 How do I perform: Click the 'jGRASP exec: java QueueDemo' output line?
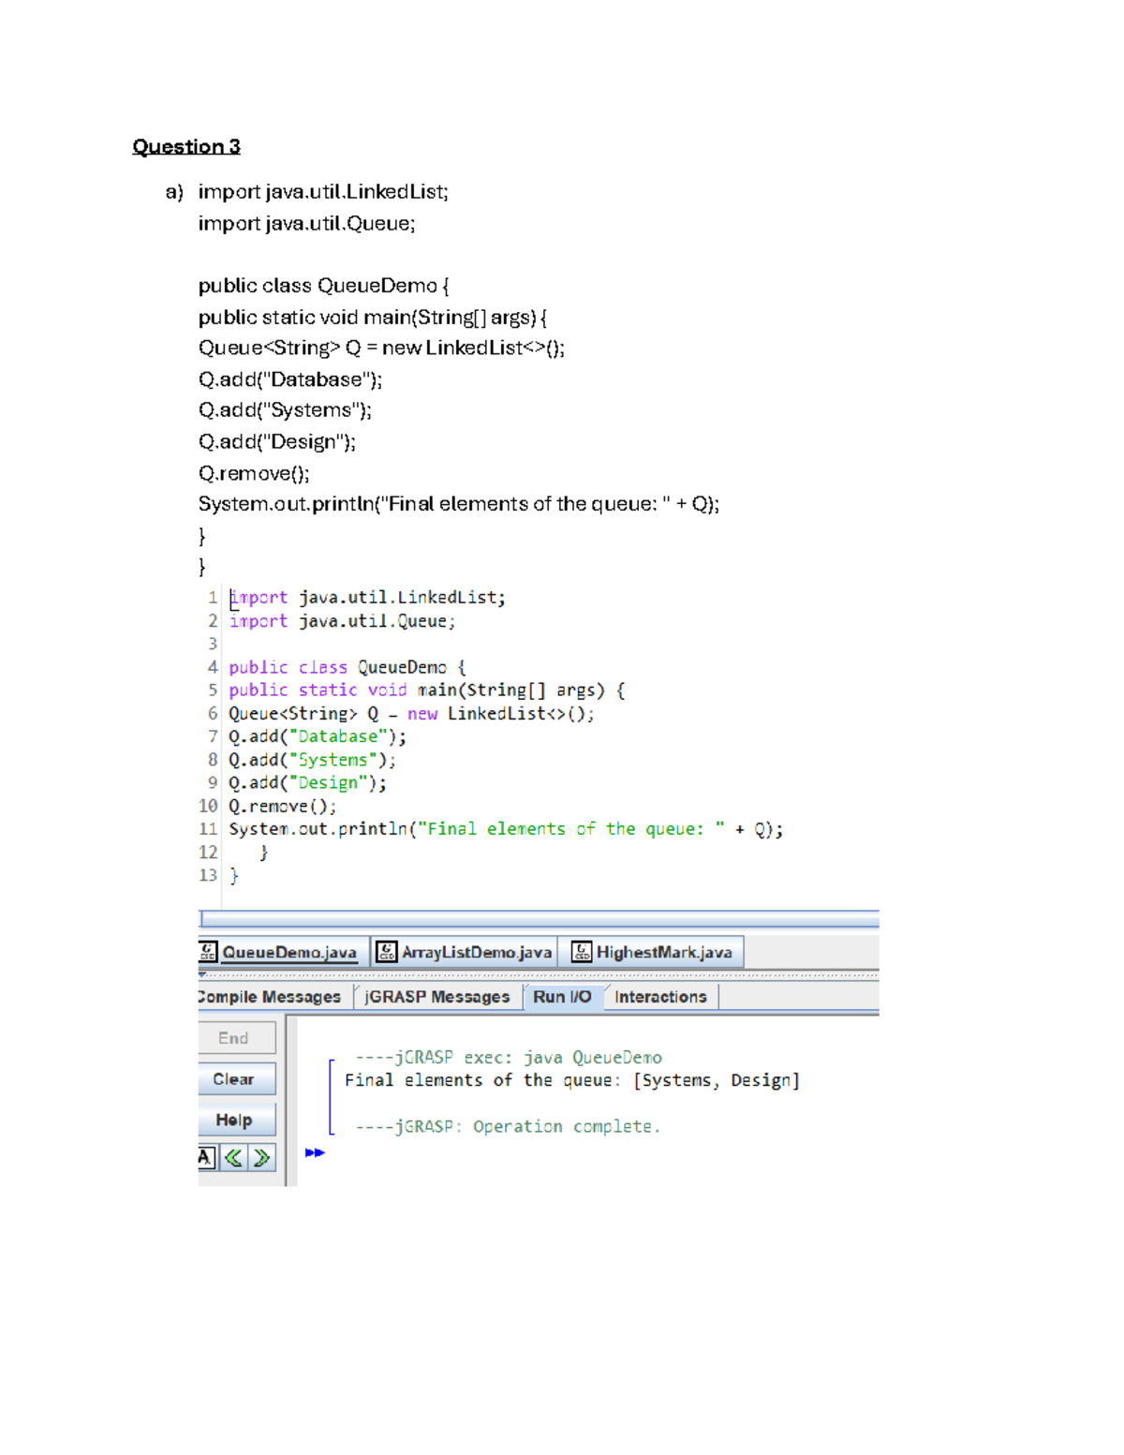click(509, 1057)
